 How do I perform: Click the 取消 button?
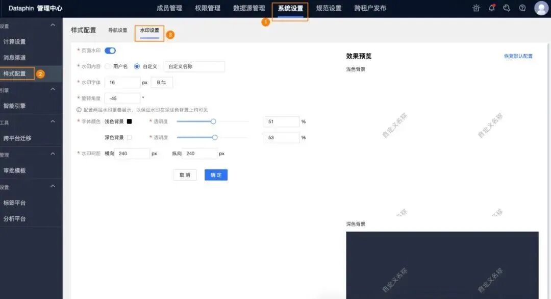[185, 175]
